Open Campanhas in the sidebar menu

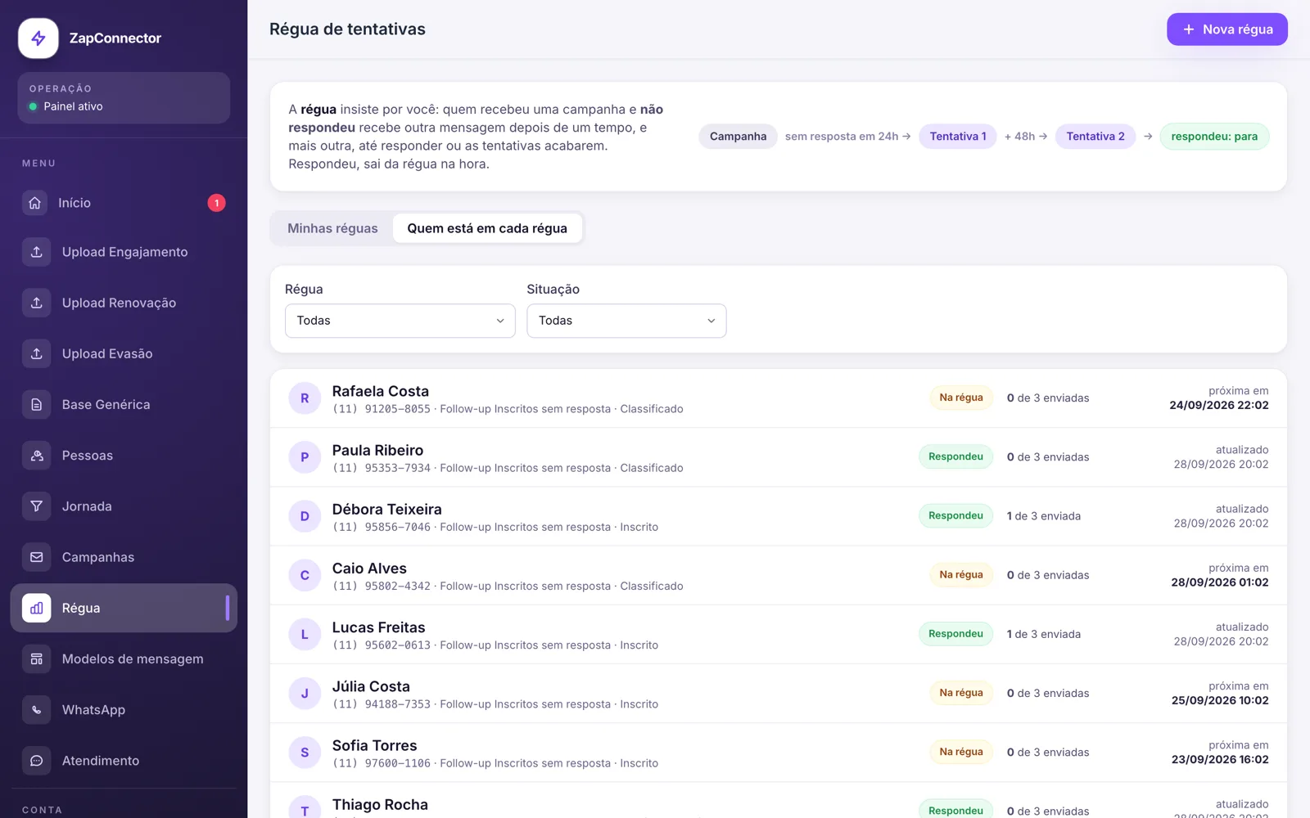pyautogui.click(x=124, y=557)
